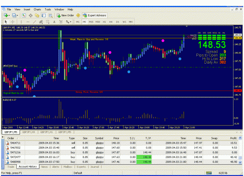Close the Terminal panel with X
Image resolution: width=244 pixels, height=176 pixels.
[x=3, y=137]
